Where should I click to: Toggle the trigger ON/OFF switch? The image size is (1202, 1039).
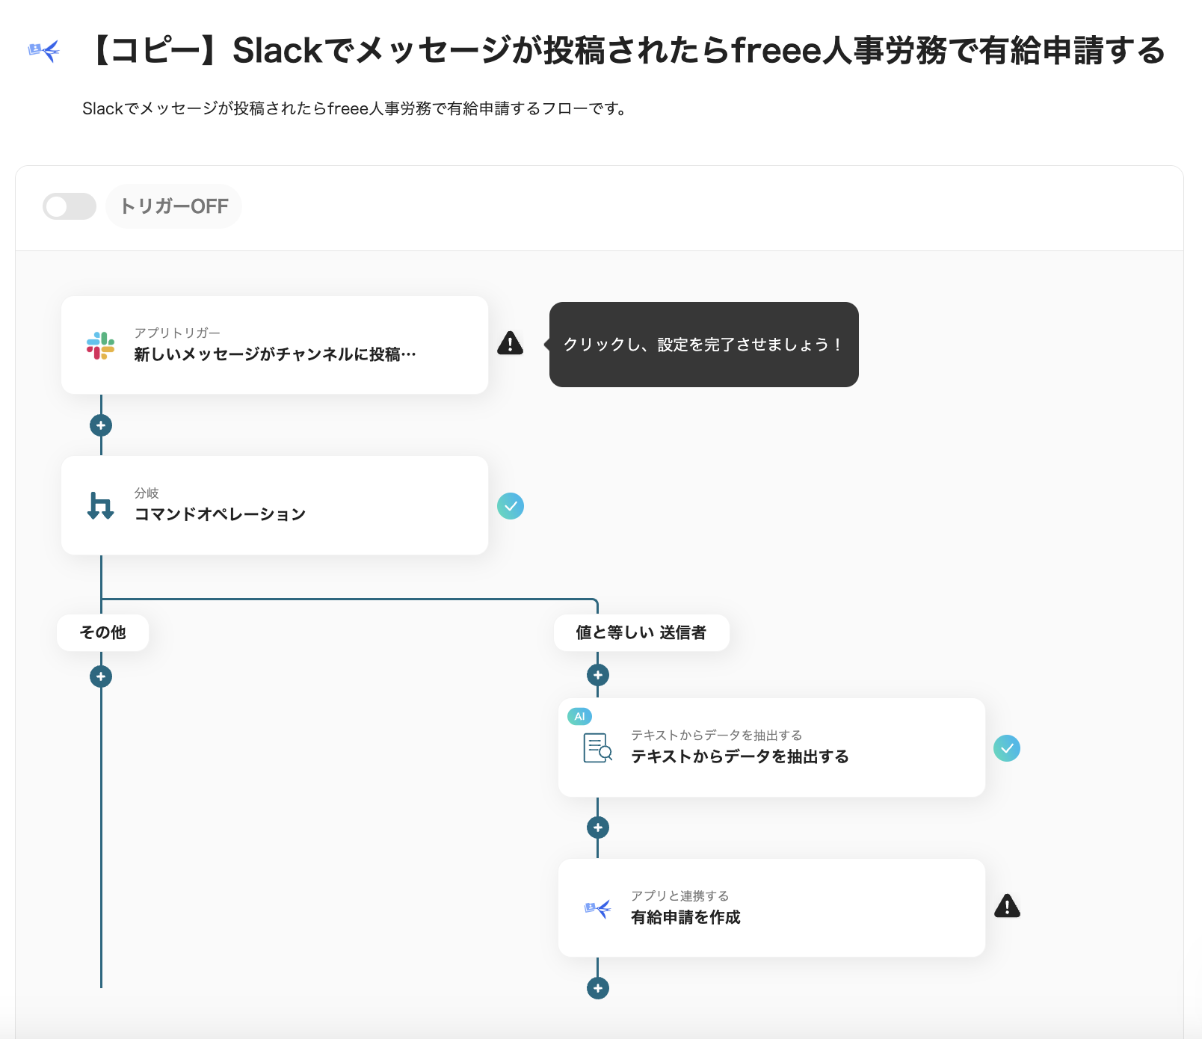pyautogui.click(x=70, y=206)
